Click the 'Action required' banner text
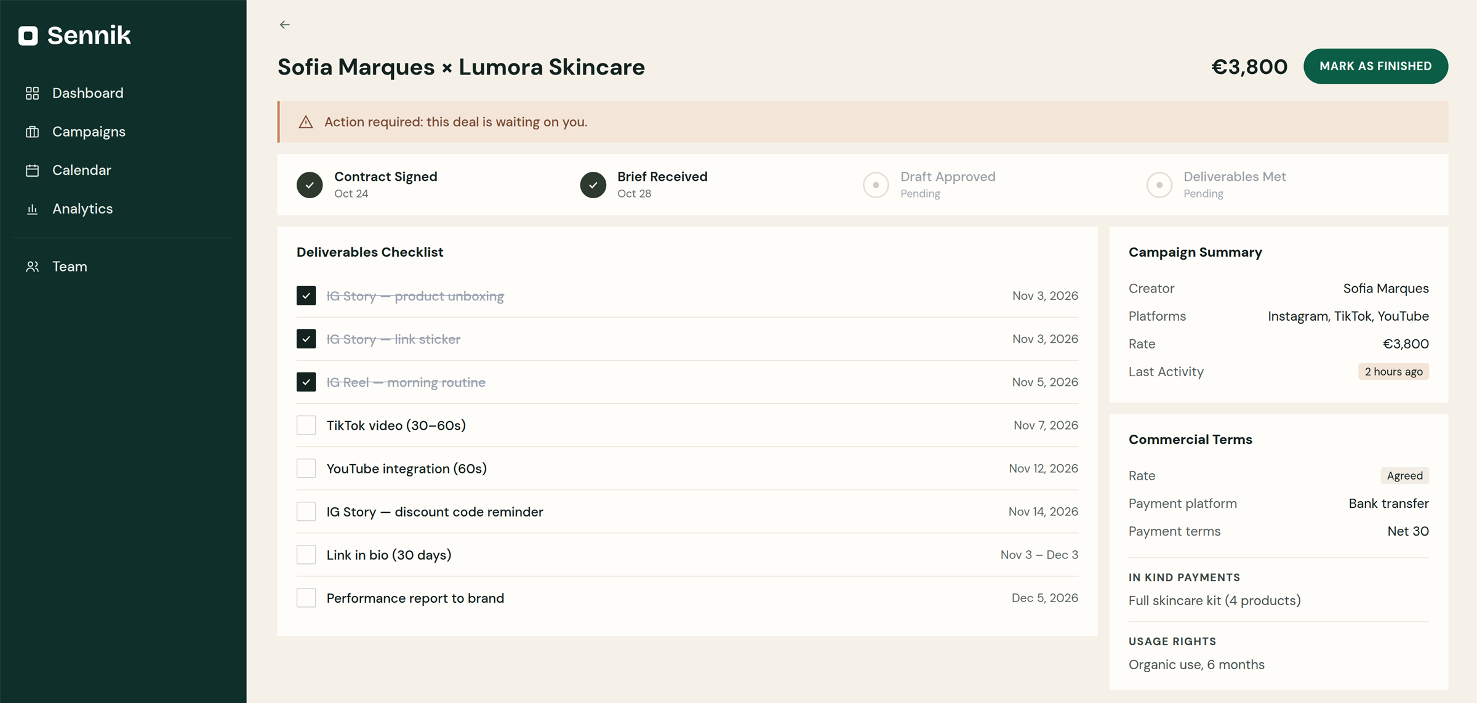Viewport: 1477px width, 703px height. [x=456, y=122]
